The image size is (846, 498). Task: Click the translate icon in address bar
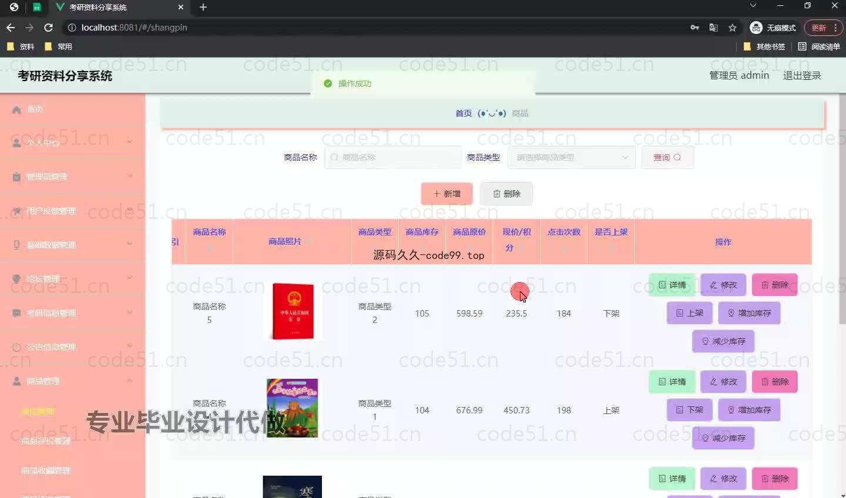click(713, 28)
